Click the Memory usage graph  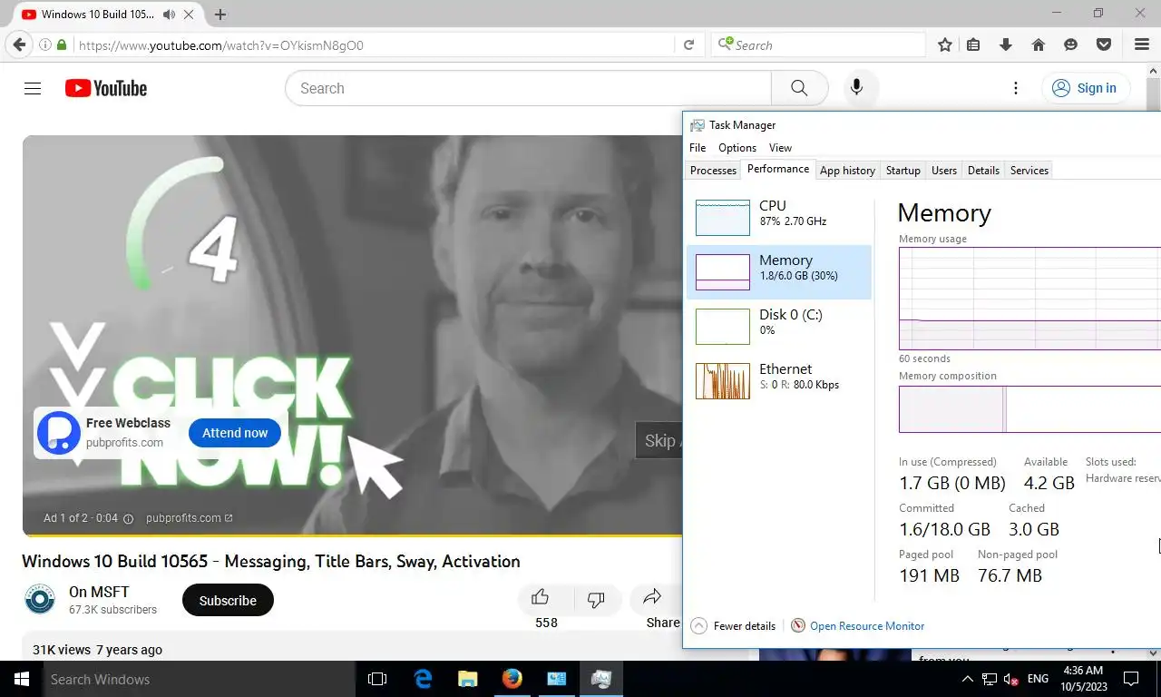pos(1029,299)
